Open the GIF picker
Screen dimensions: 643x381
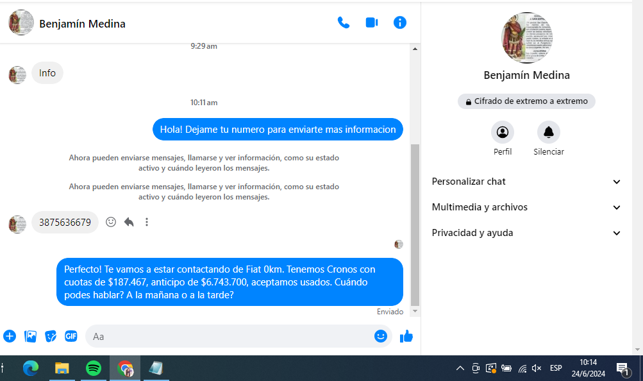click(x=71, y=336)
